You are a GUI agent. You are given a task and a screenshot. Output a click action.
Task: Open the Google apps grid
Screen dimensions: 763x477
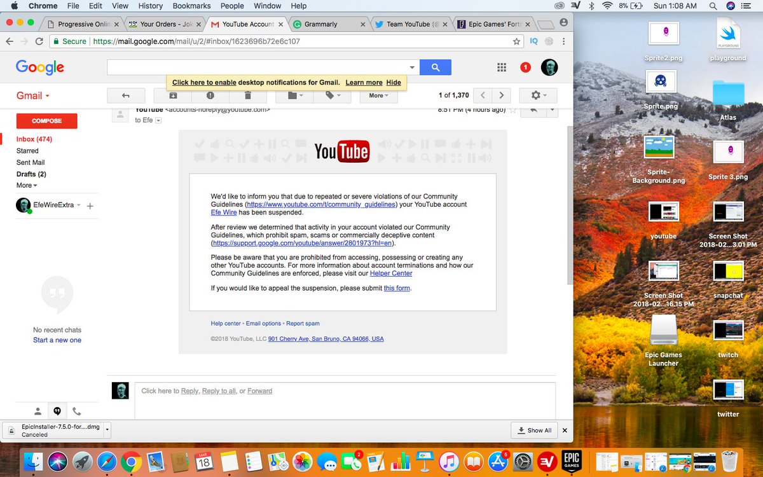pos(502,67)
